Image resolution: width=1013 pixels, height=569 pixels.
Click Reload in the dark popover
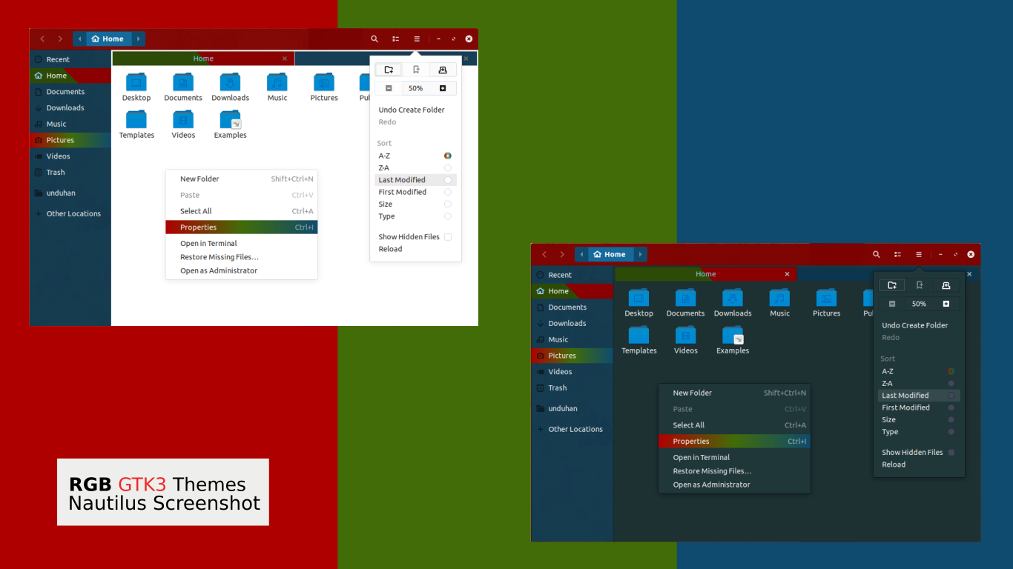pyautogui.click(x=894, y=465)
